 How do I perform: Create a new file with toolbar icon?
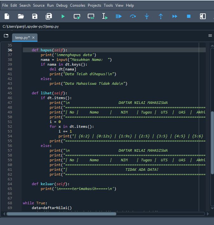coord(7,16)
